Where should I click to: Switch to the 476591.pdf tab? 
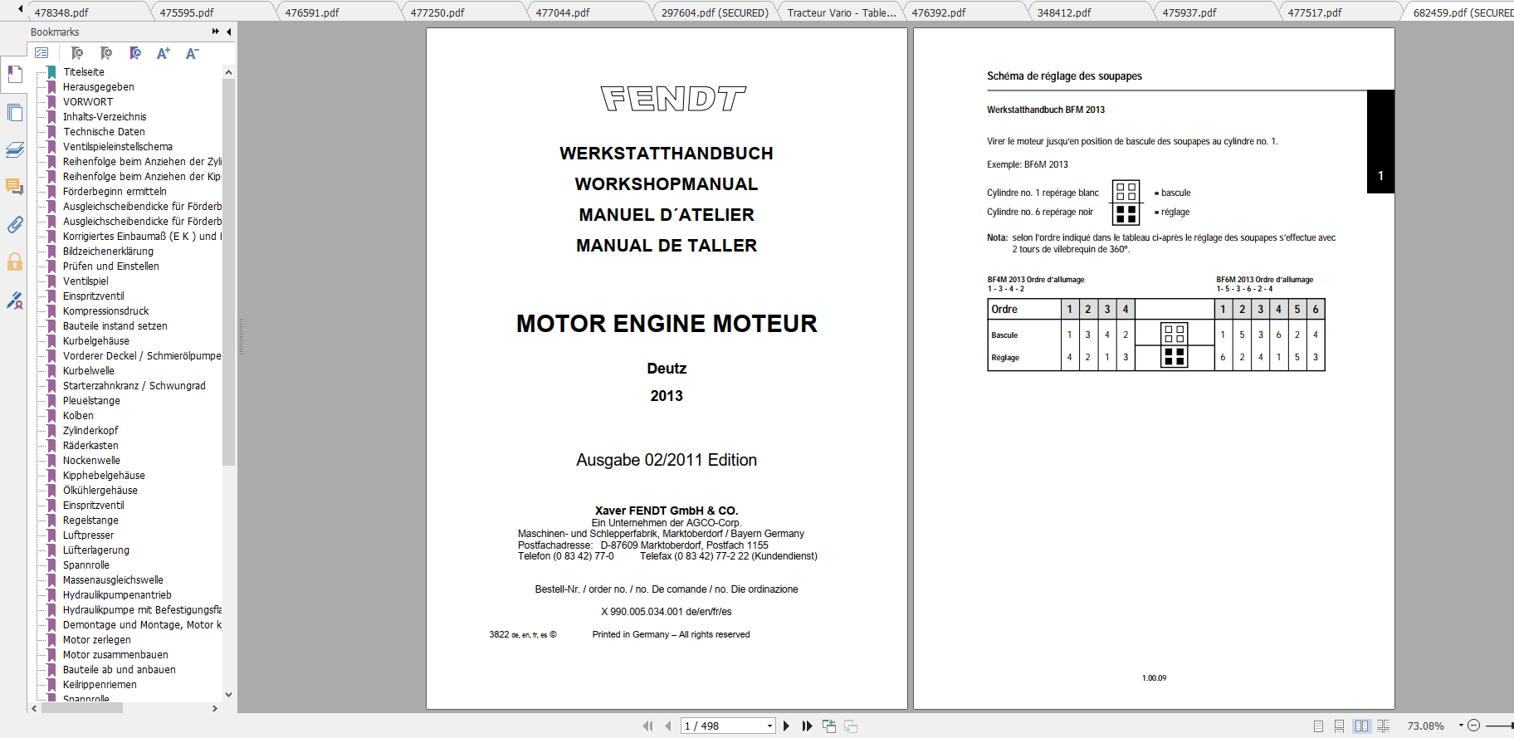312,12
